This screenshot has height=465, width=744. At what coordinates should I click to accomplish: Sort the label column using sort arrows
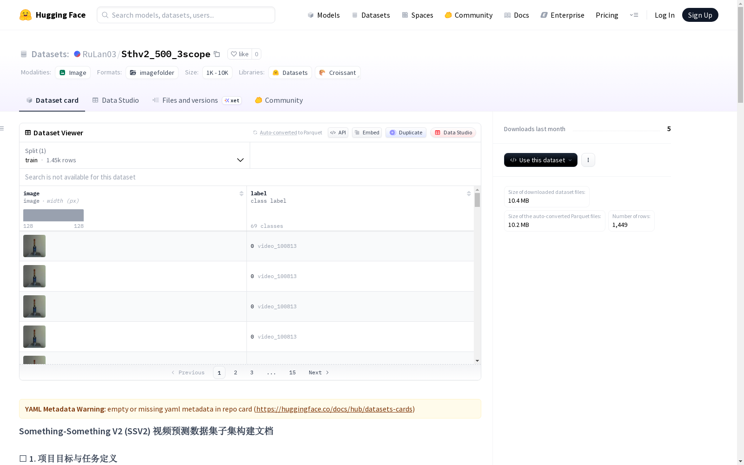[x=469, y=193]
